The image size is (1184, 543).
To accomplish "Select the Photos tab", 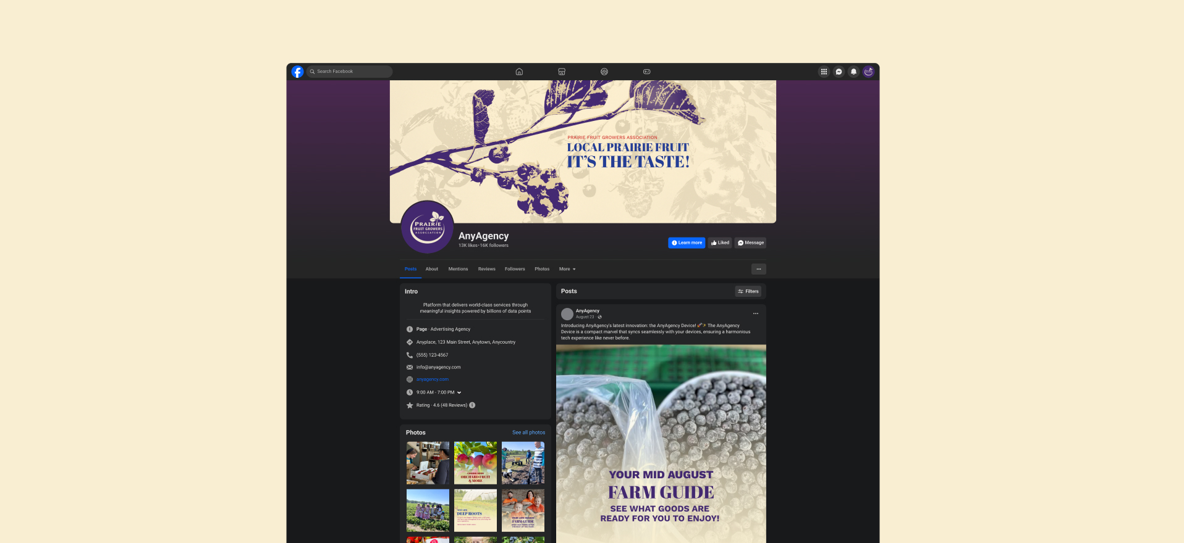I will [x=542, y=269].
